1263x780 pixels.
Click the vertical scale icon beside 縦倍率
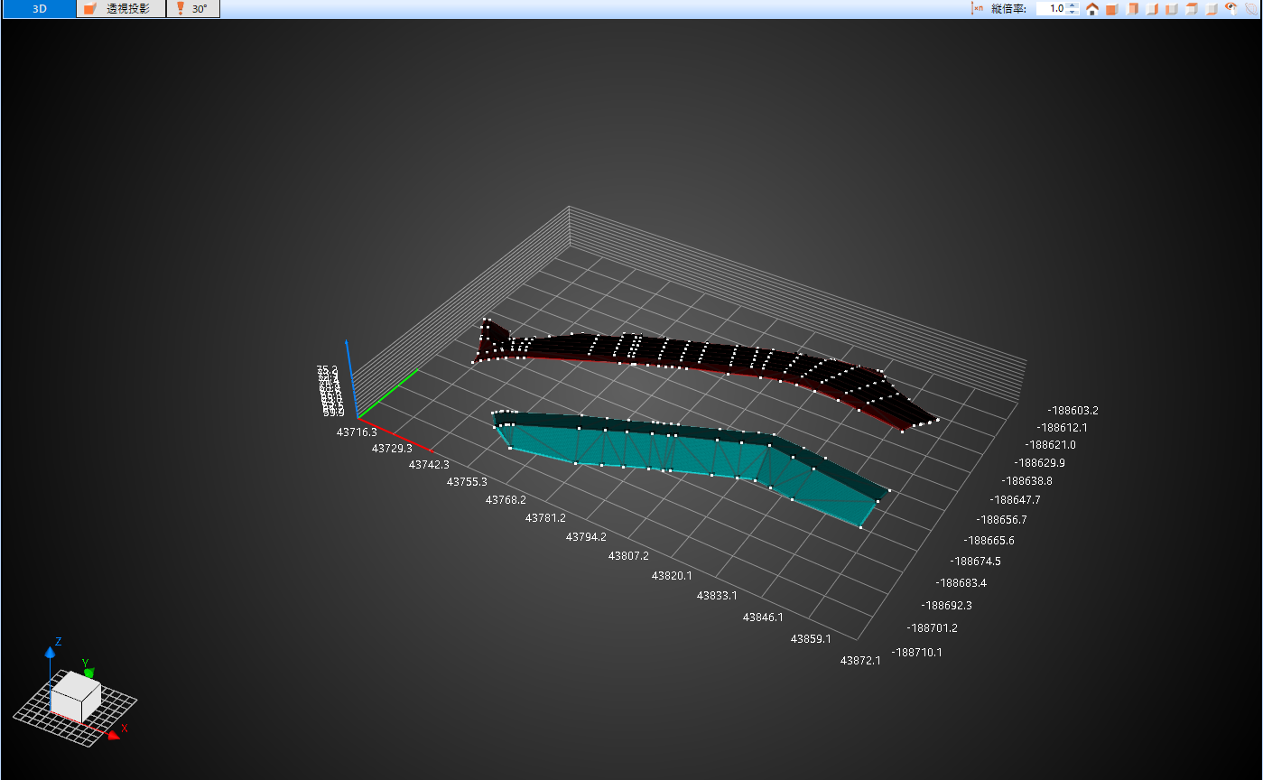point(976,8)
